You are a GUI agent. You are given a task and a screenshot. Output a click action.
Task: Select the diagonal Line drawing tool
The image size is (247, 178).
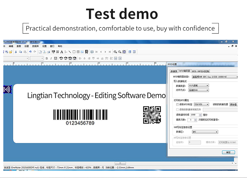click(x=69, y=52)
